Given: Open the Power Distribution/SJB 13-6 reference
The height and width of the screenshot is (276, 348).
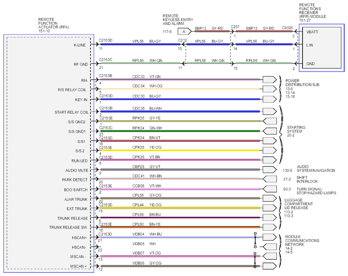Looking at the screenshot, I should (289, 89).
